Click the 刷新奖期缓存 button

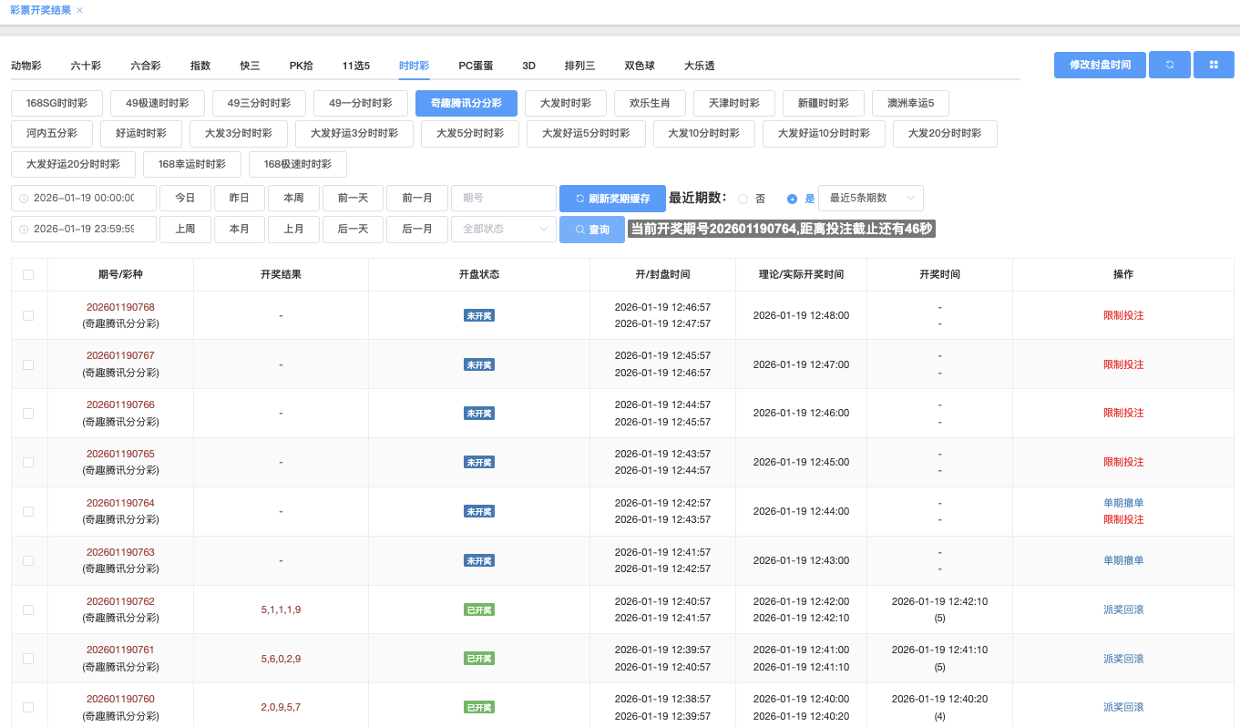pyautogui.click(x=612, y=199)
